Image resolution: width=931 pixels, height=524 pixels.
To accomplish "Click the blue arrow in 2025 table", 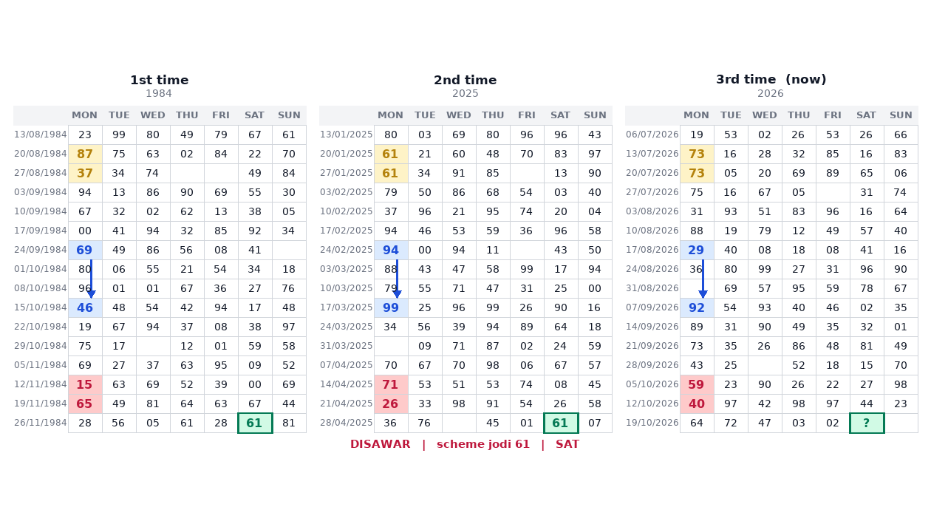I will click(397, 279).
